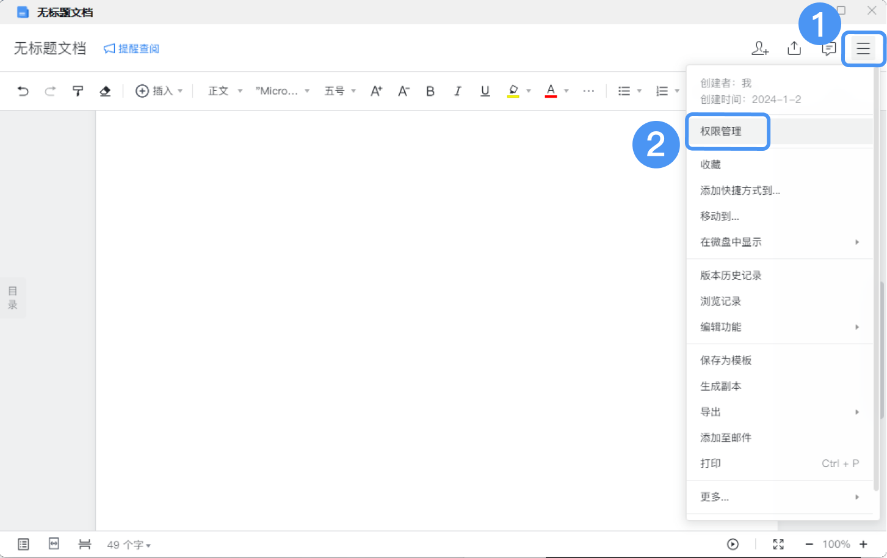Click the share upload icon
The width and height of the screenshot is (887, 558).
tap(794, 48)
